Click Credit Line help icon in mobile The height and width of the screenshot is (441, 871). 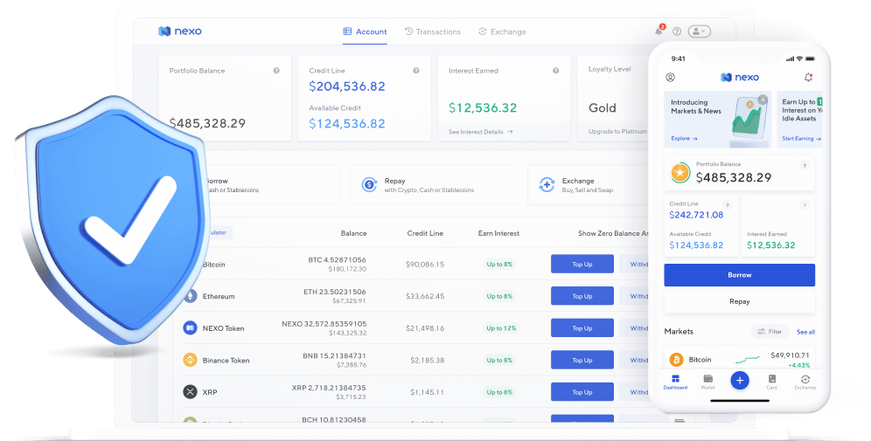coord(728,205)
